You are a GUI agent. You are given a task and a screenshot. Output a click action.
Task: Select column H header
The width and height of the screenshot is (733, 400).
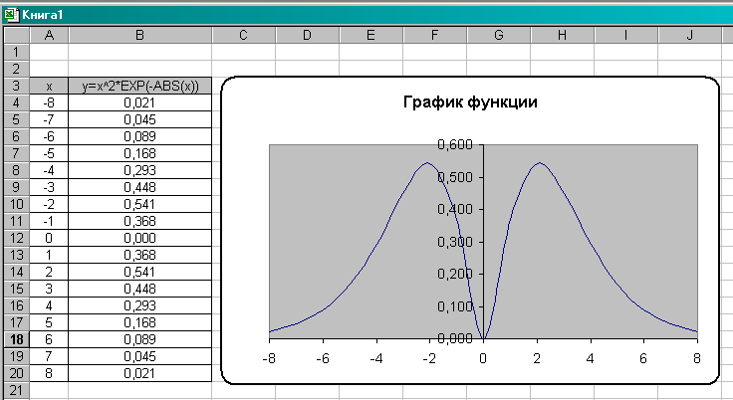pyautogui.click(x=562, y=35)
